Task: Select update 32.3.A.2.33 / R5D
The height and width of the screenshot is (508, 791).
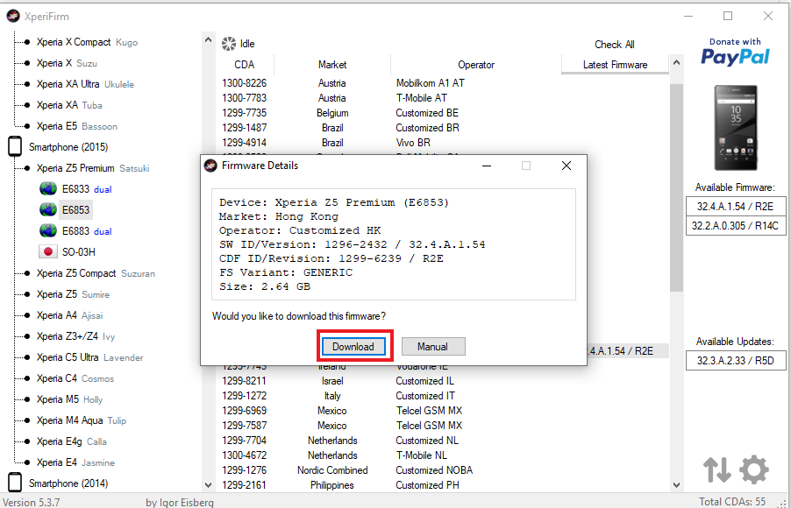Action: coord(735,361)
